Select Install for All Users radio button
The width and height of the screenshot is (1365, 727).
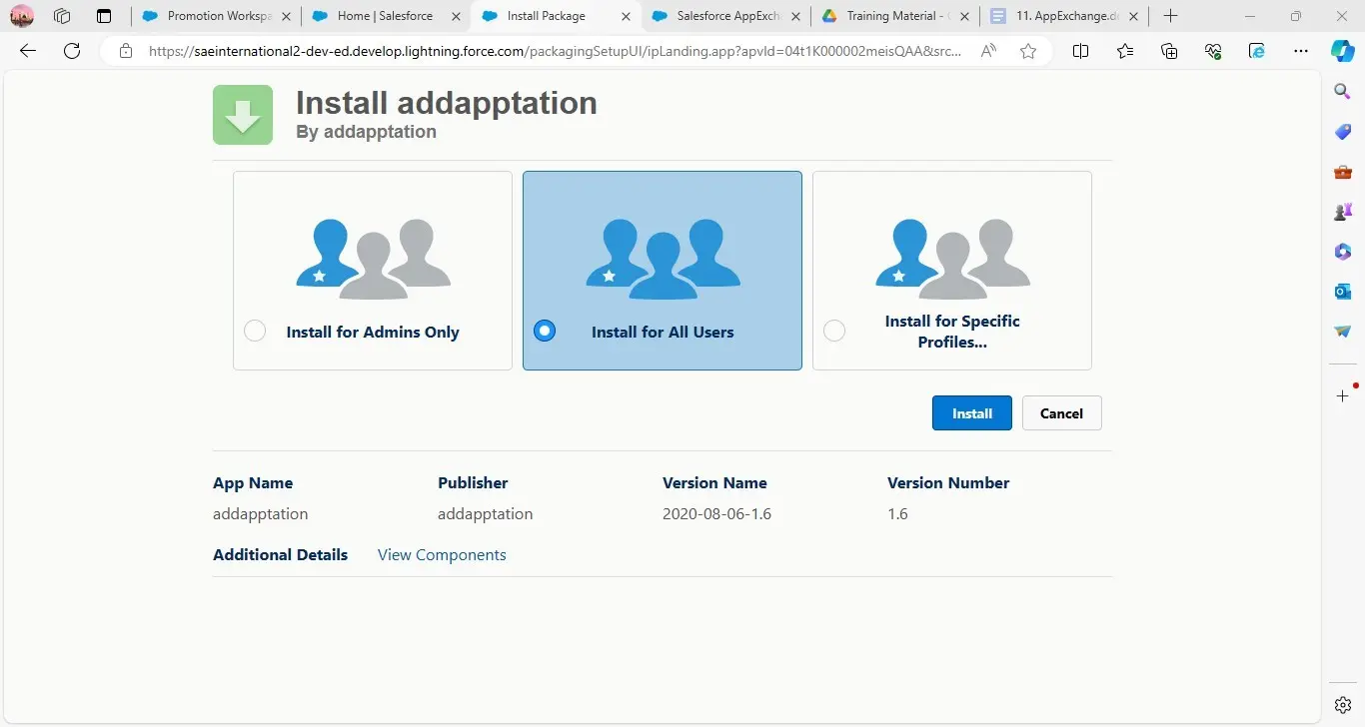point(545,332)
